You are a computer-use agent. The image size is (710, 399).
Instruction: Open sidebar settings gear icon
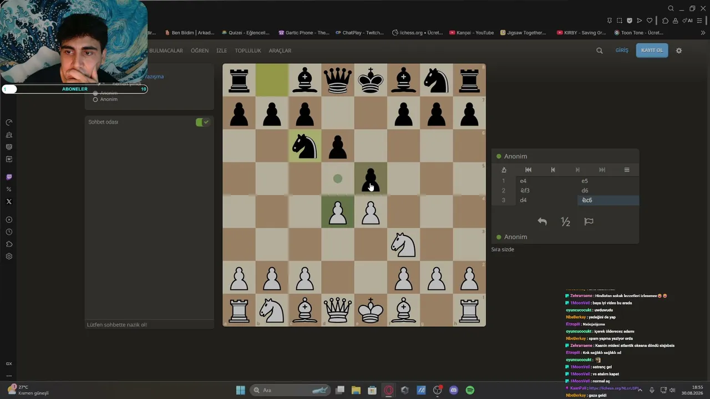click(x=9, y=257)
